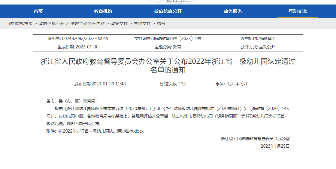Click the 索引号 cell in the info table

tap(78, 39)
